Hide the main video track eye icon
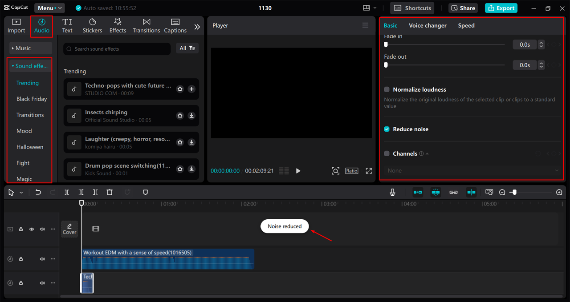570x302 pixels. [32, 229]
